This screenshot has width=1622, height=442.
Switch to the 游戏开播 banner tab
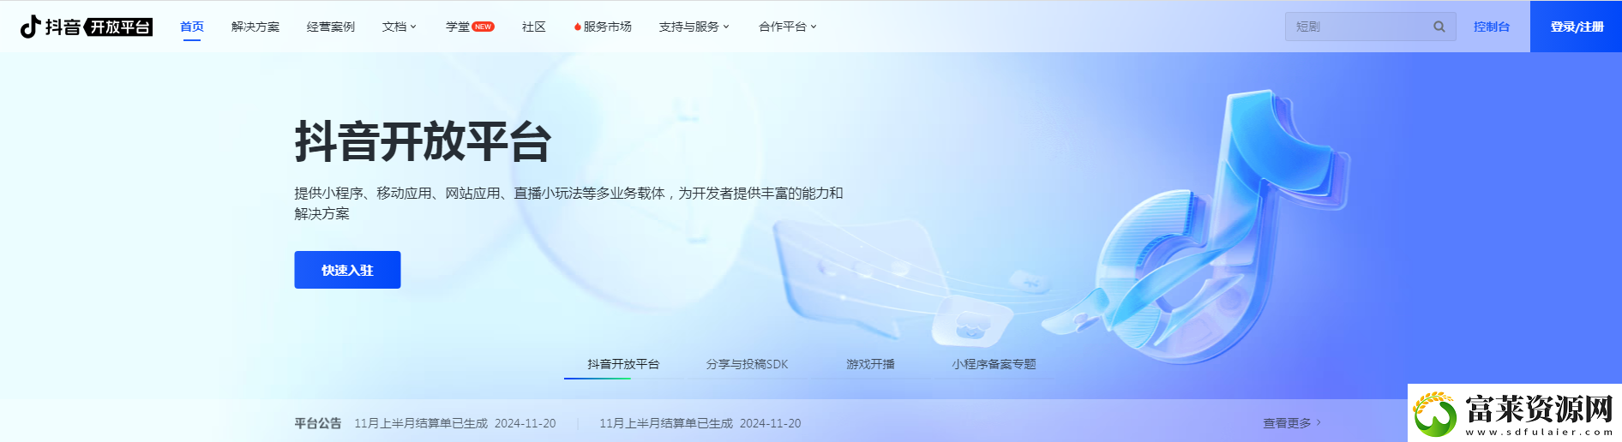(870, 364)
